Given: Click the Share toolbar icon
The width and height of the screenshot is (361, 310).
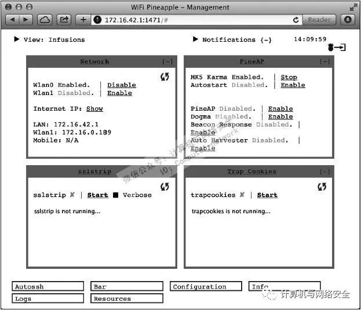Looking at the screenshot, I should [x=64, y=20].
